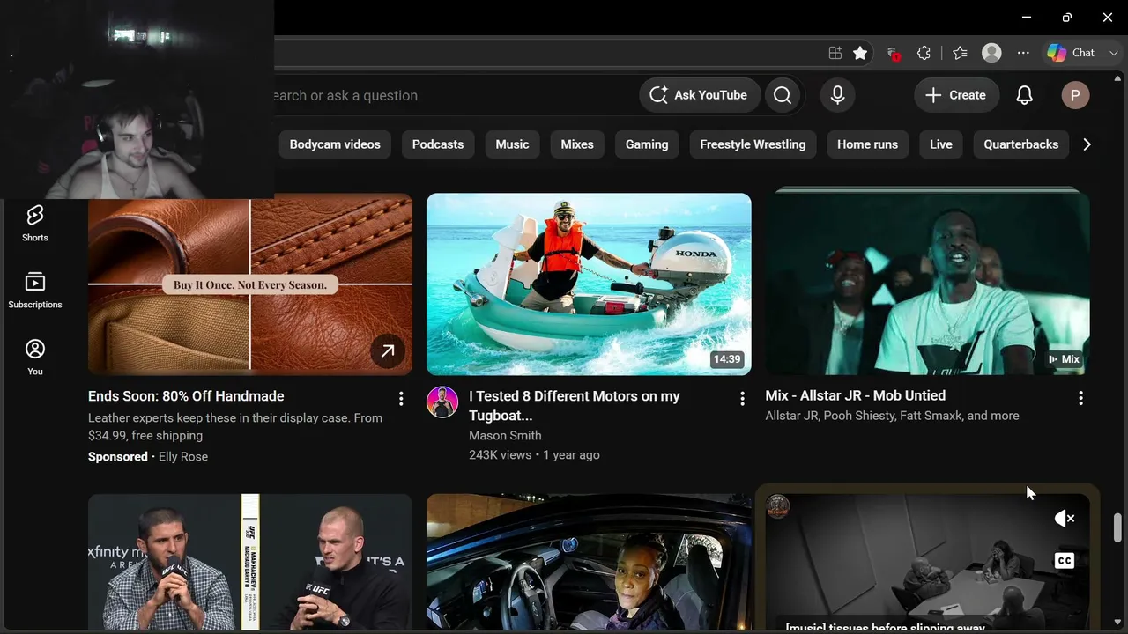The width and height of the screenshot is (1128, 634).
Task: Open the Edge Favorites list icon
Action: coord(960,53)
